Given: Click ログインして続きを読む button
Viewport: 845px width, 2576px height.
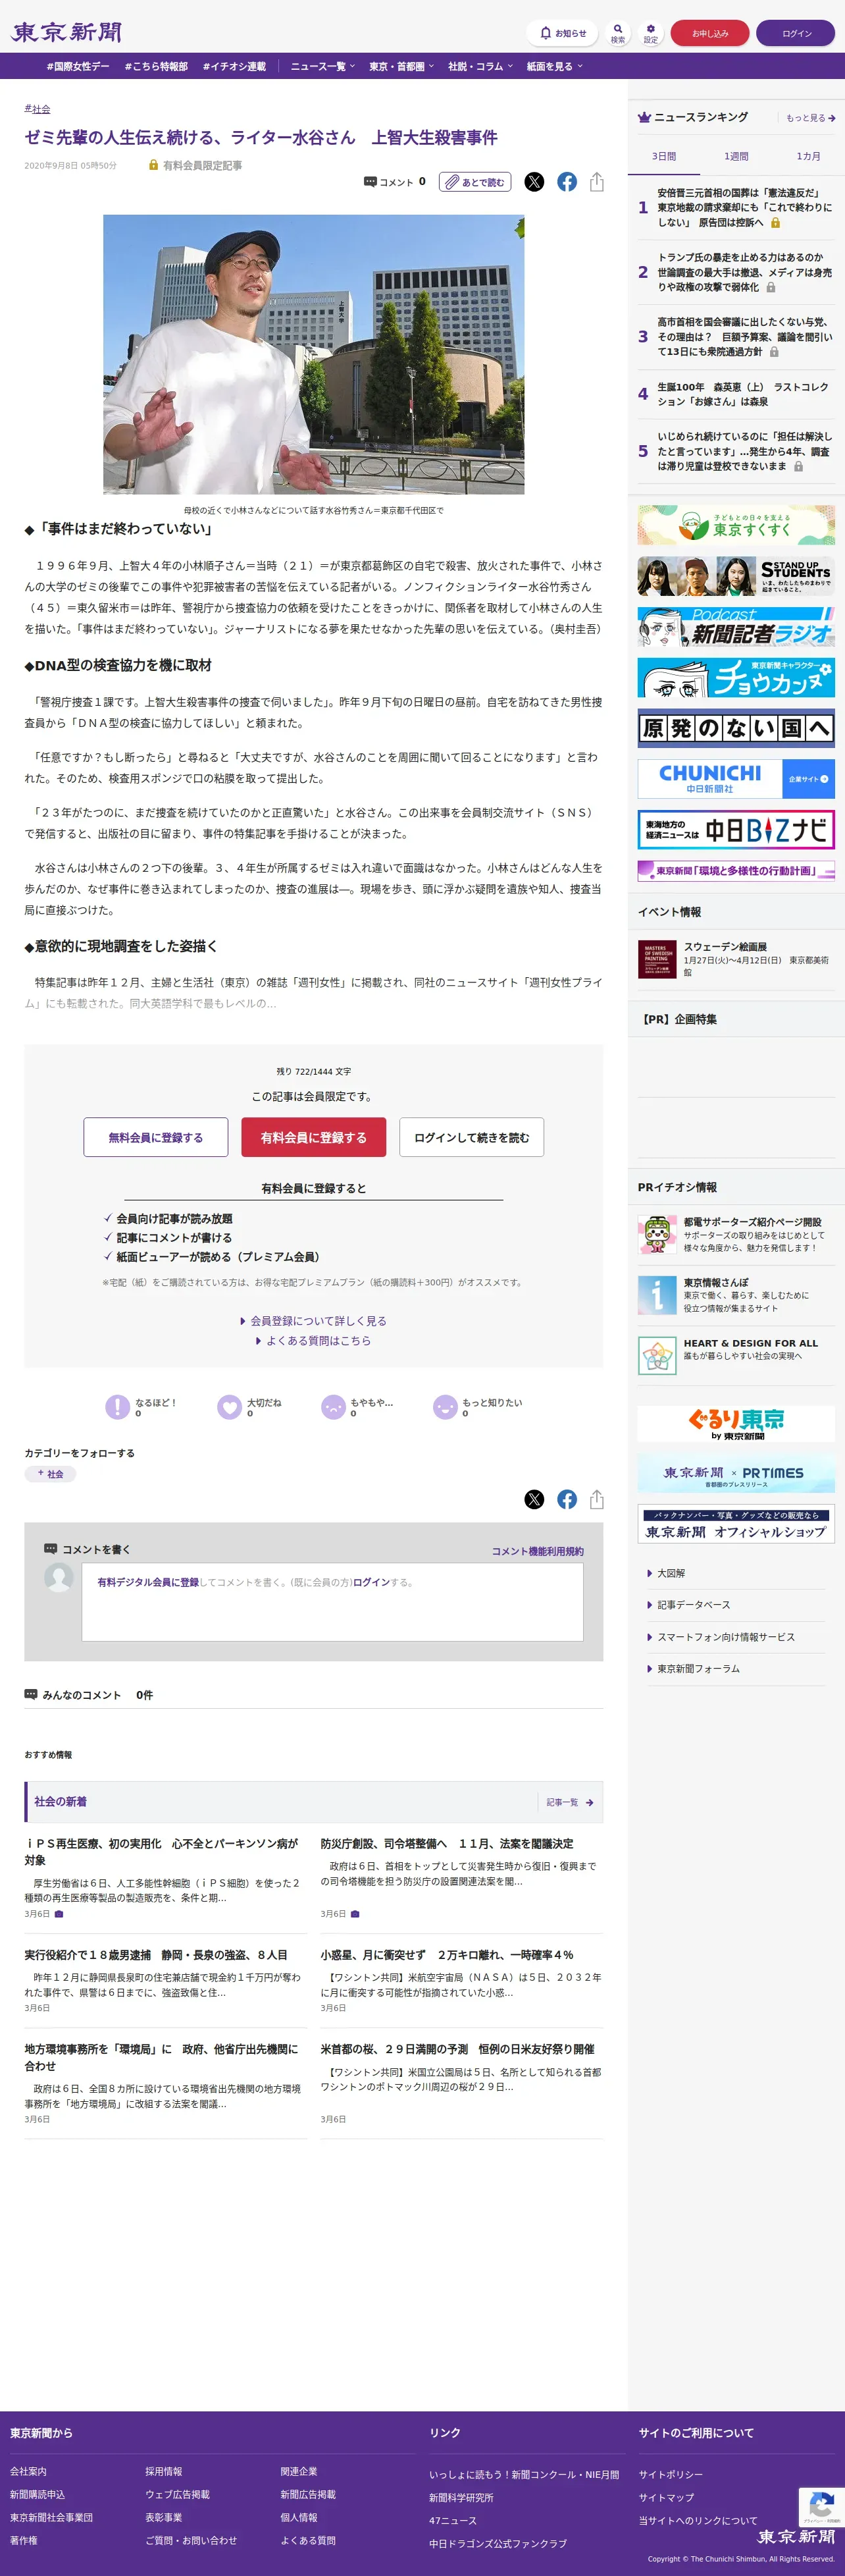Looking at the screenshot, I should [472, 1137].
